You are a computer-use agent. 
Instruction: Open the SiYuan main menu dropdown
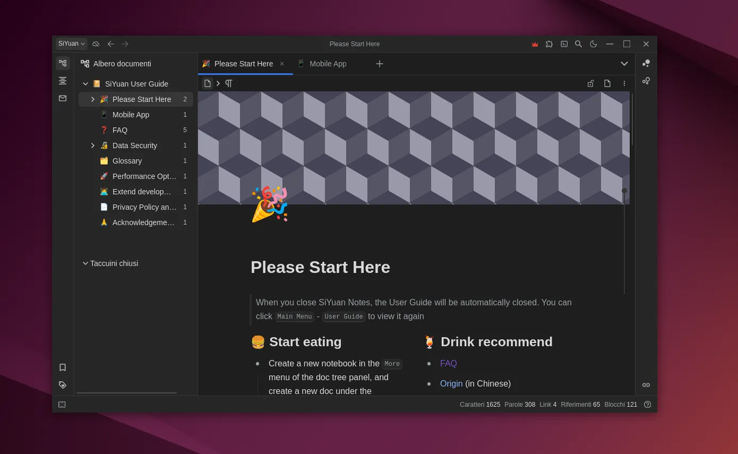[x=72, y=44]
